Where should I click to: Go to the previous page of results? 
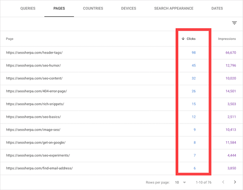(223, 182)
